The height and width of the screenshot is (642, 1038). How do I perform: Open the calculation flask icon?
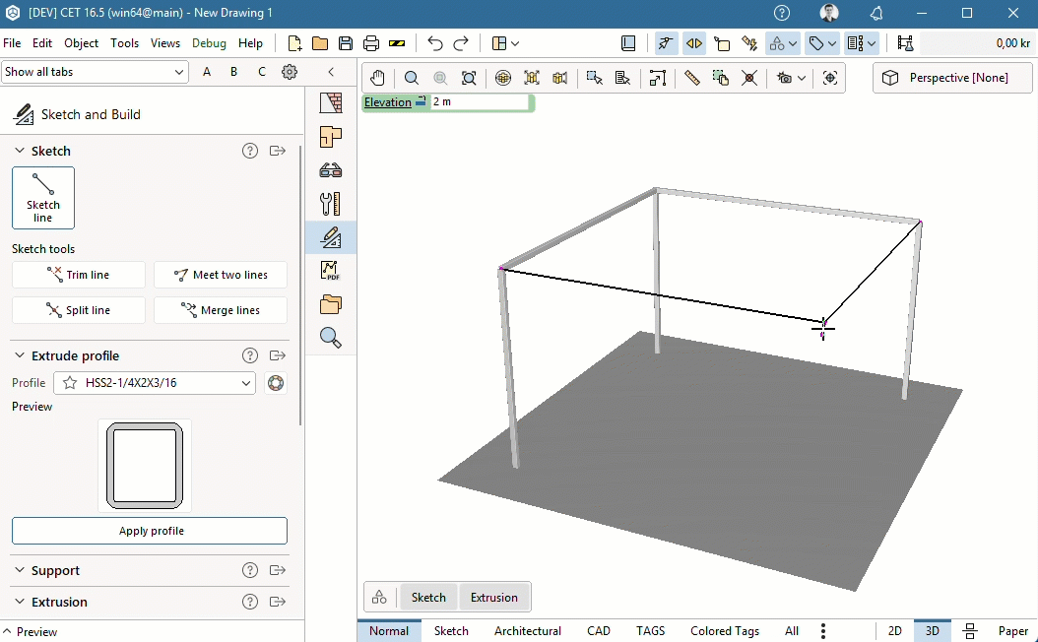(x=905, y=43)
